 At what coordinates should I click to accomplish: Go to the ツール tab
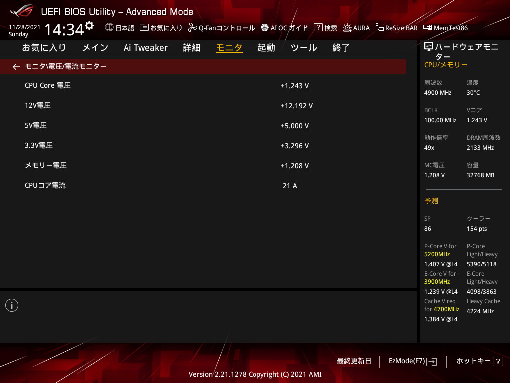click(304, 48)
